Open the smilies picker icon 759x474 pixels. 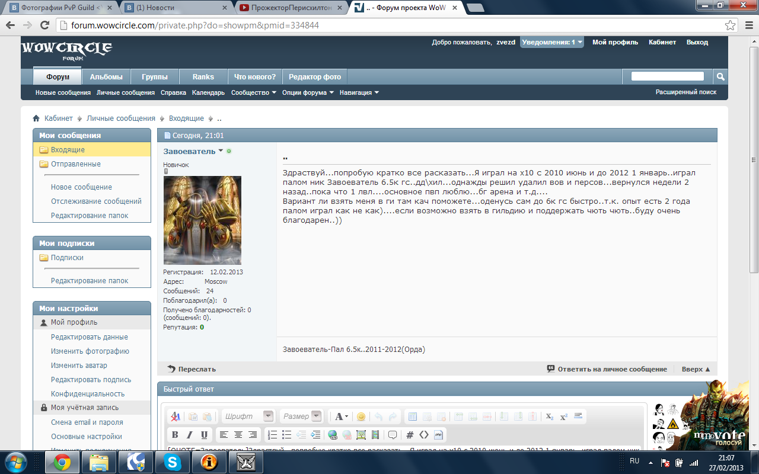[361, 417]
